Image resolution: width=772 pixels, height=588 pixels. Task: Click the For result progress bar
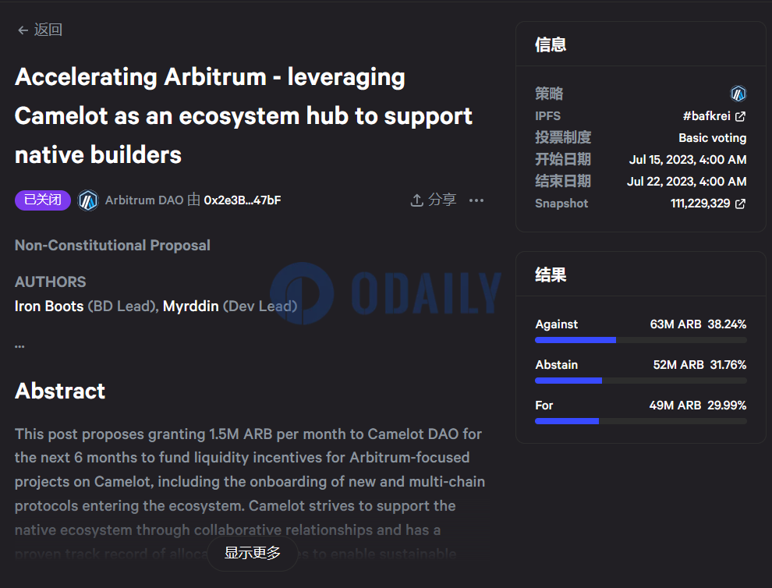tap(640, 421)
